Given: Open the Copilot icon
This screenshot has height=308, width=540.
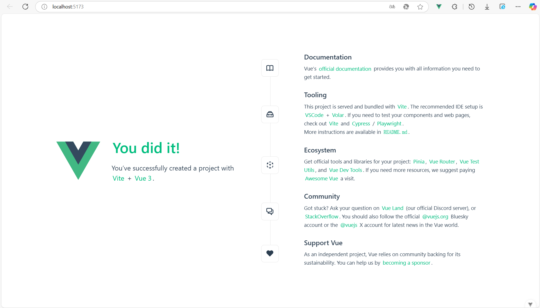Looking at the screenshot, I should [533, 7].
